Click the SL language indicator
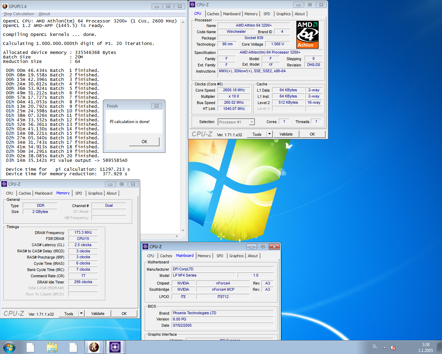Image resolution: width=442 pixels, height=354 pixels. tap(375, 346)
